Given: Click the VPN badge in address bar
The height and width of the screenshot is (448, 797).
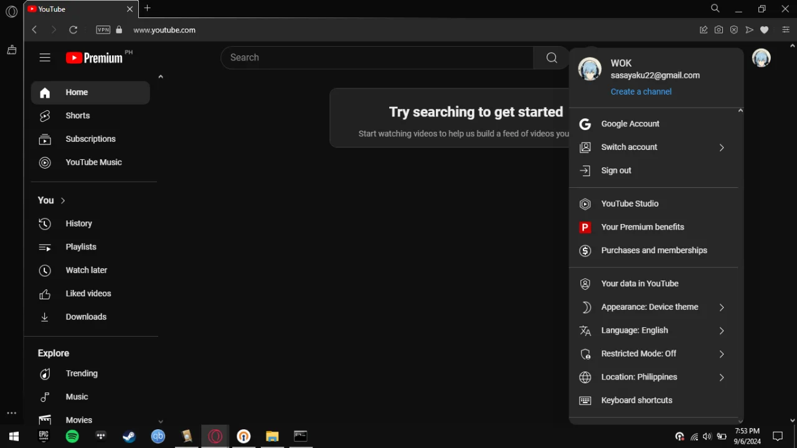Looking at the screenshot, I should click(103, 30).
